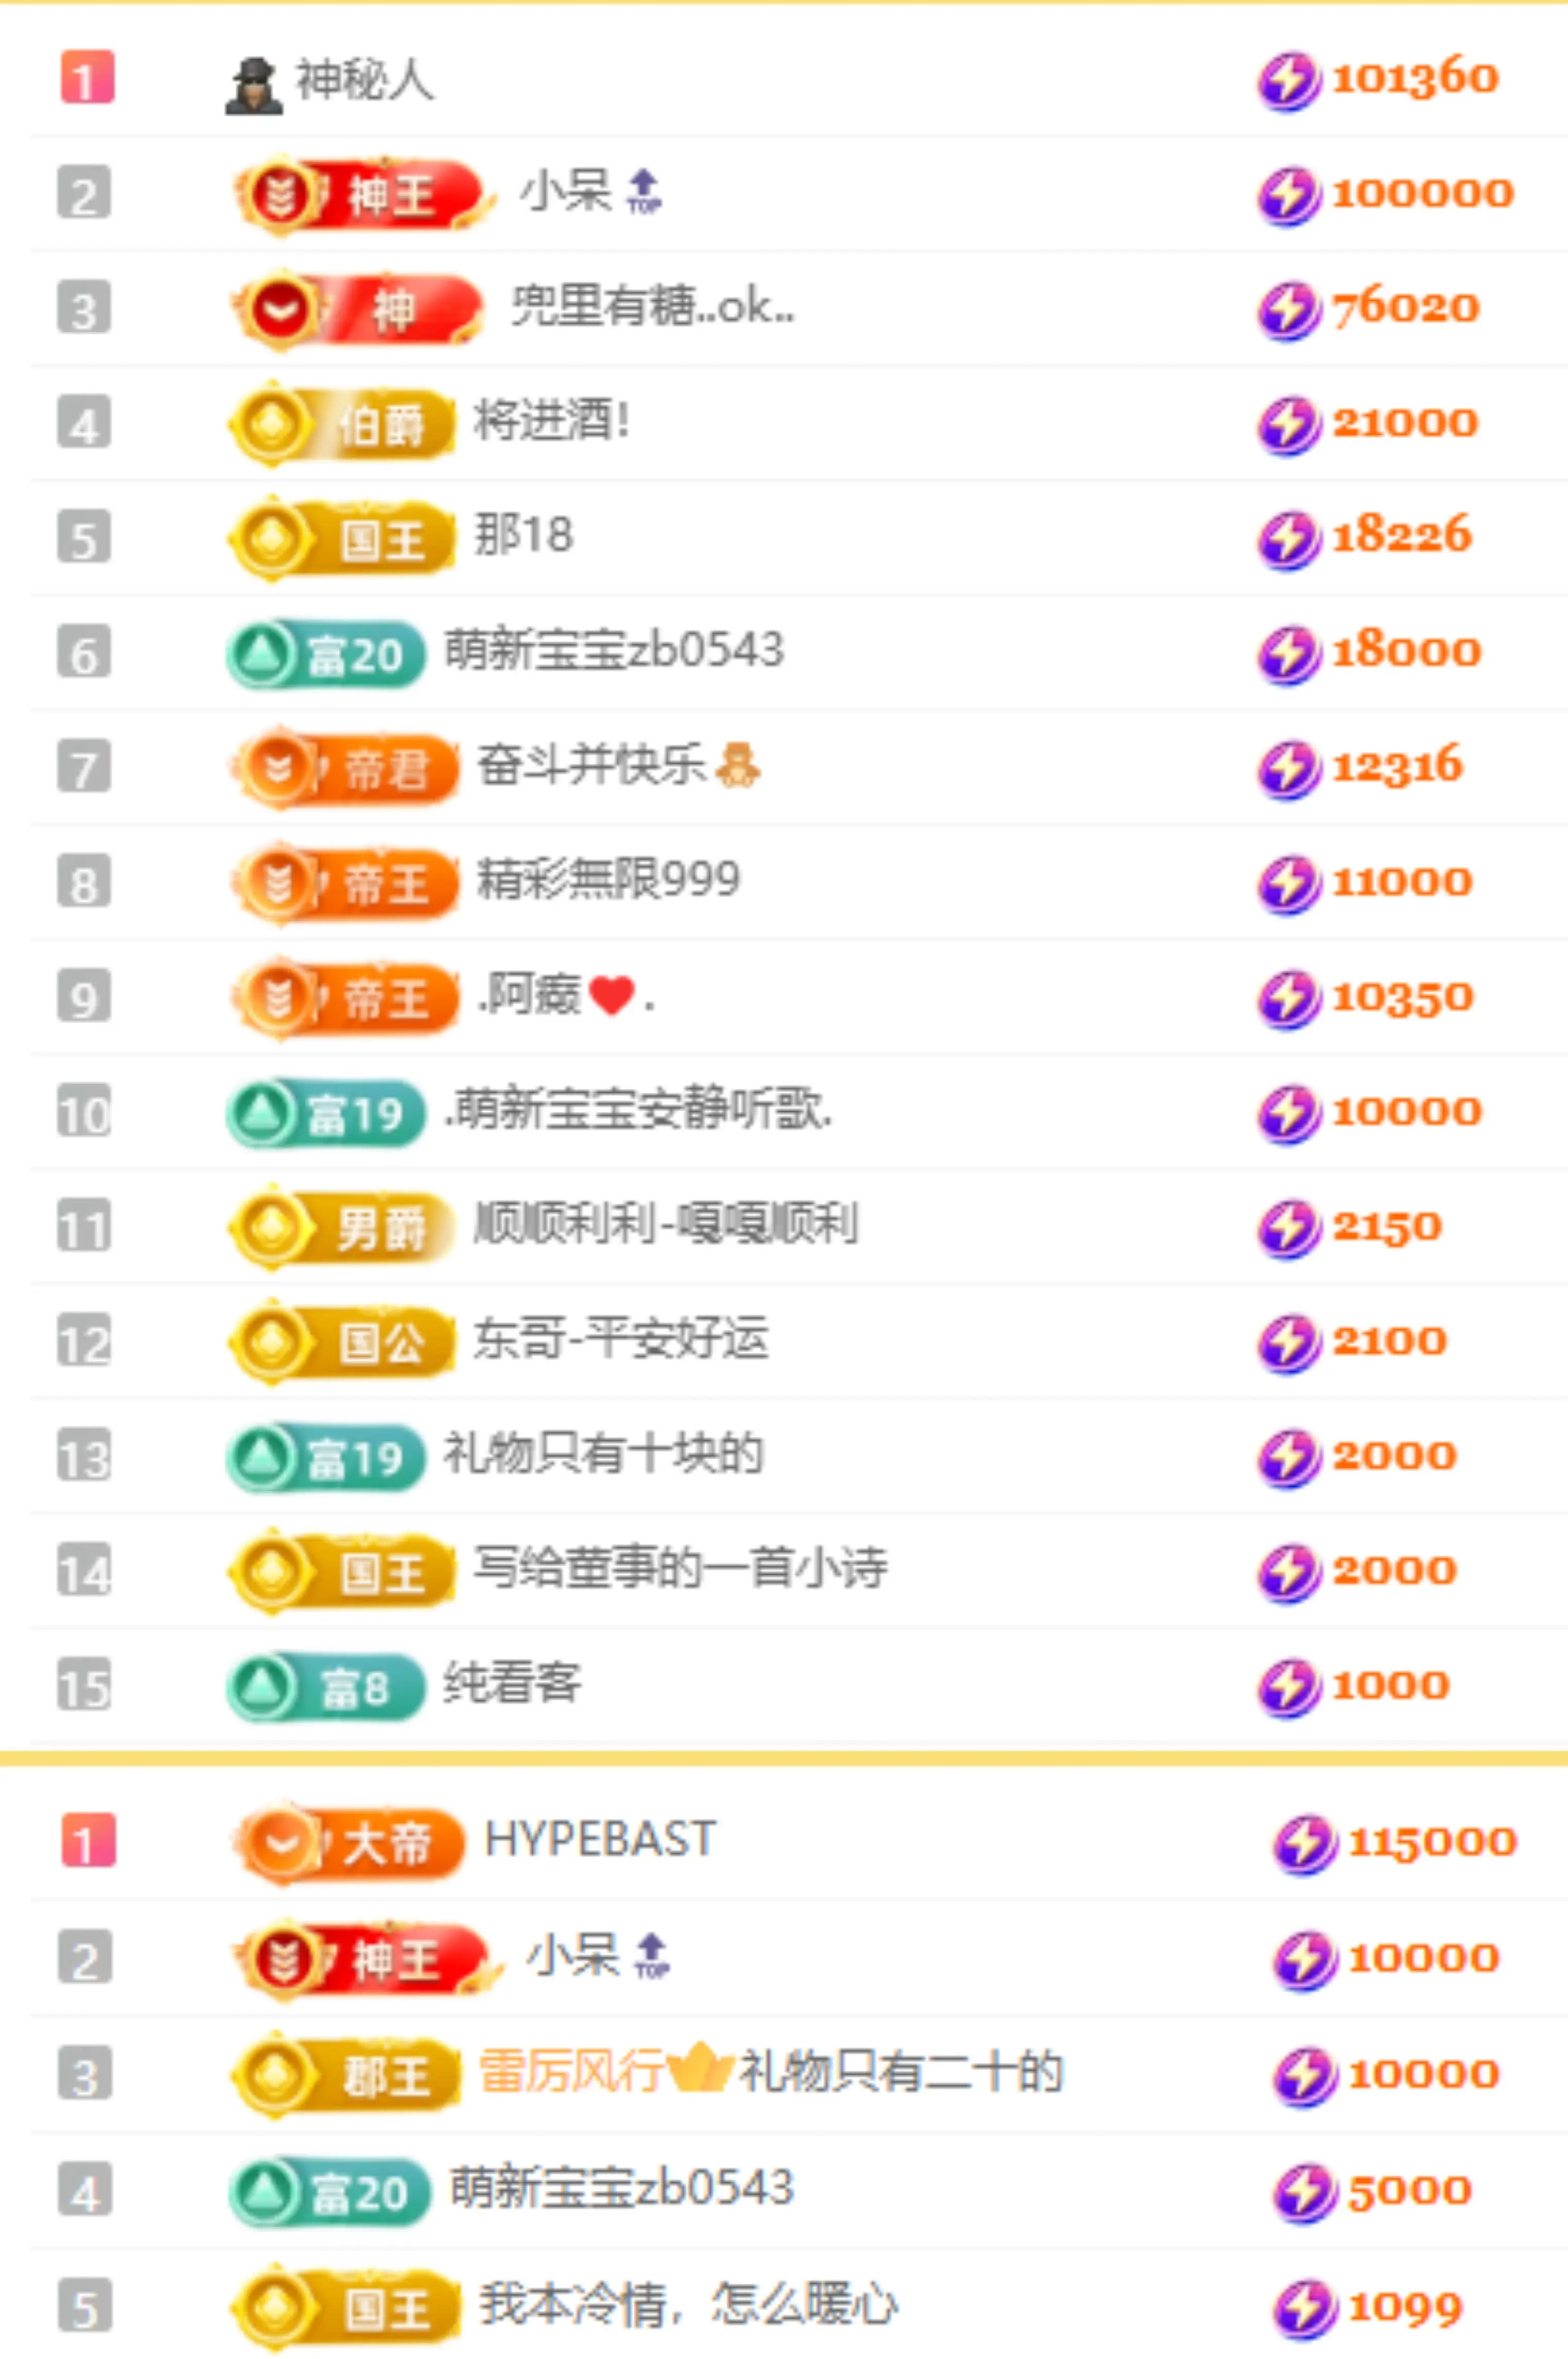Click the 76020 score value
Image resolution: width=1568 pixels, height=2359 pixels.
point(1405,307)
